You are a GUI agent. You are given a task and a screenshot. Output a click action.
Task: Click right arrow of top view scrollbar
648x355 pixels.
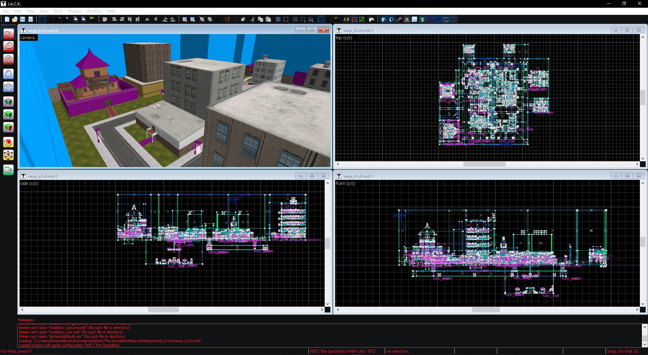[637, 164]
